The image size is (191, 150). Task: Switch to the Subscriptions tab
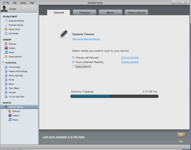pyautogui.click(x=136, y=13)
